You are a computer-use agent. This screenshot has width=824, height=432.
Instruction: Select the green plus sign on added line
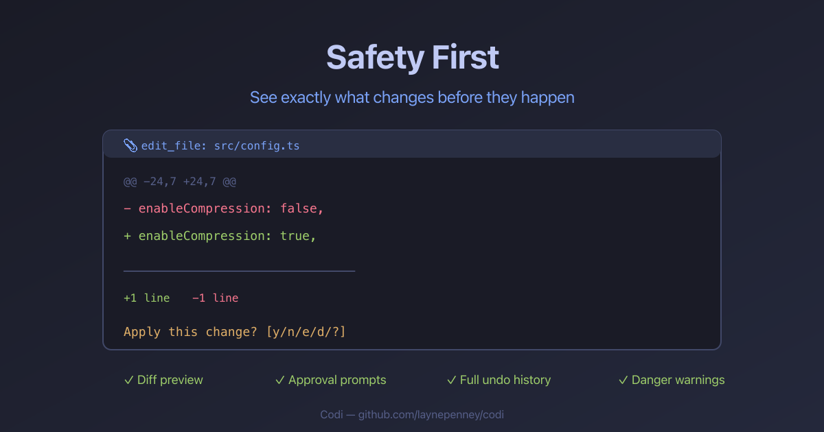[x=127, y=236]
